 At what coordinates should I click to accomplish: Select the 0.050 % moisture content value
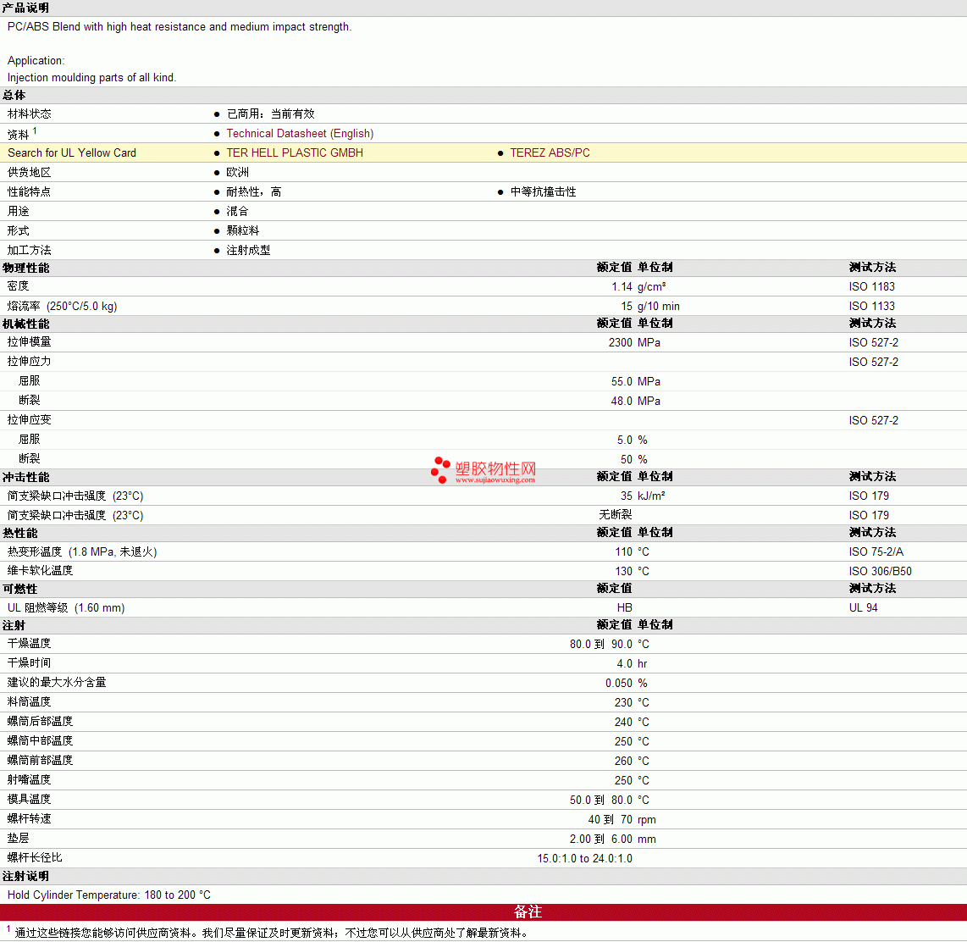626,684
